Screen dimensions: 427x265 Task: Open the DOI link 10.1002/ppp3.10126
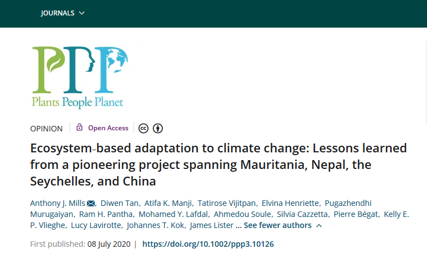(x=208, y=244)
